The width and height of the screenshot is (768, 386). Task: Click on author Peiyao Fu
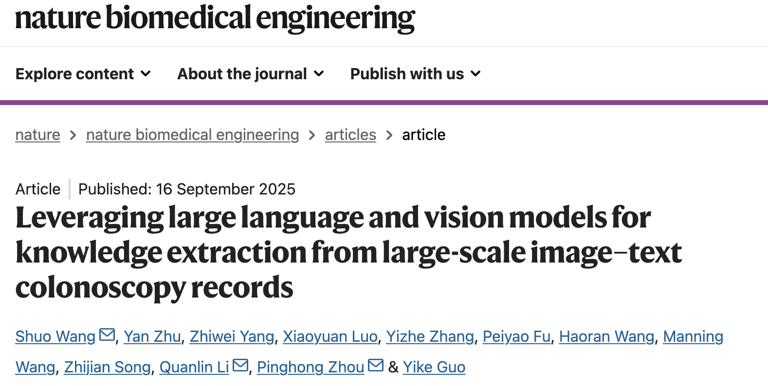[x=516, y=336]
